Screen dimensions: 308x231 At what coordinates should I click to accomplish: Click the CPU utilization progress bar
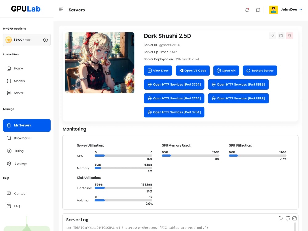click(x=124, y=156)
